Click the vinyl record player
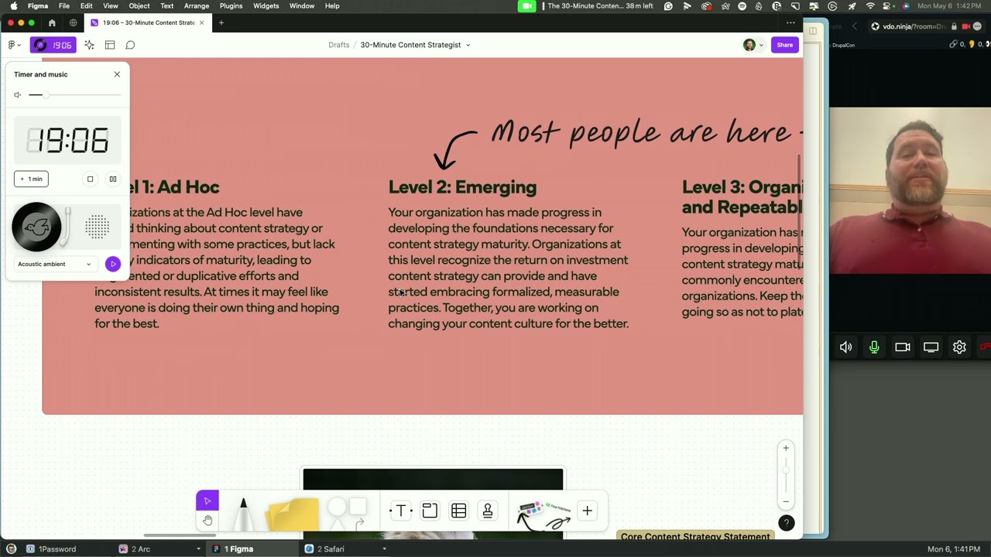This screenshot has height=557, width=991. coord(36,227)
